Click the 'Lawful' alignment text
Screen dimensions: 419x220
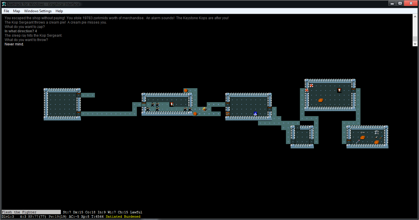click(x=136, y=212)
